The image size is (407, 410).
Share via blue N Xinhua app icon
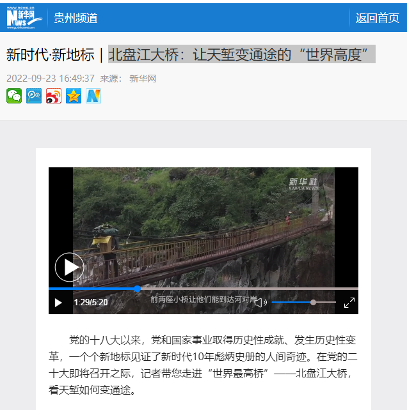click(x=93, y=96)
